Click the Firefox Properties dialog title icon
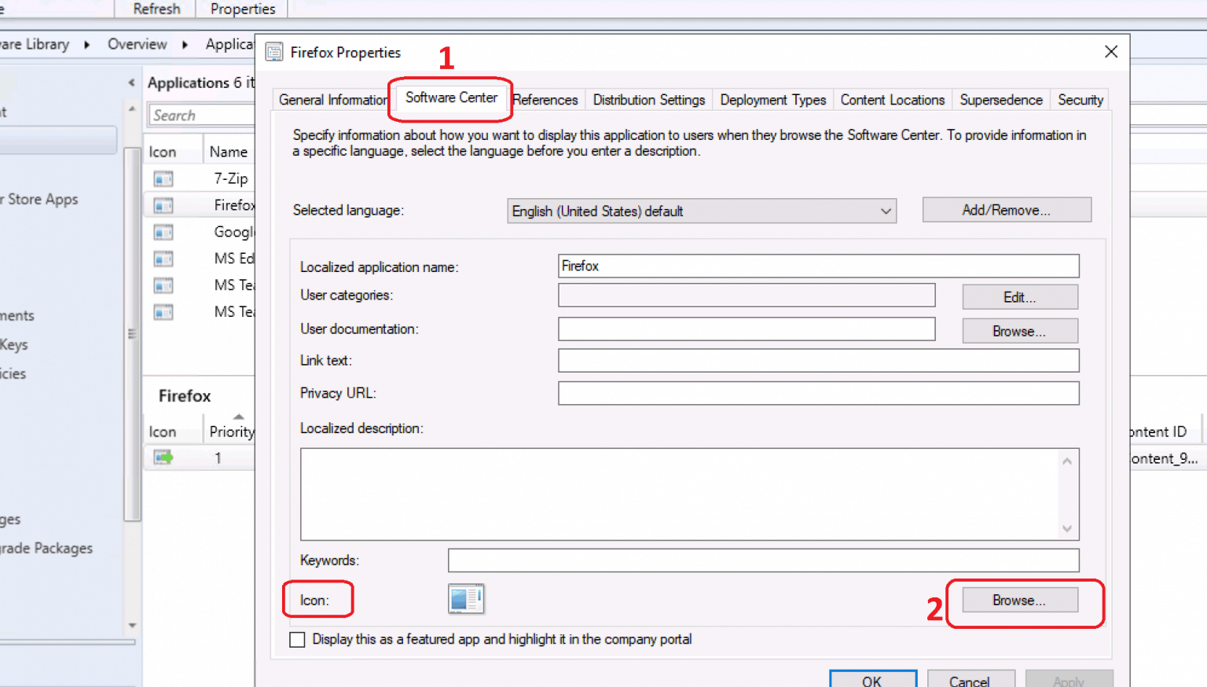Image resolution: width=1207 pixels, height=687 pixels. tap(274, 52)
